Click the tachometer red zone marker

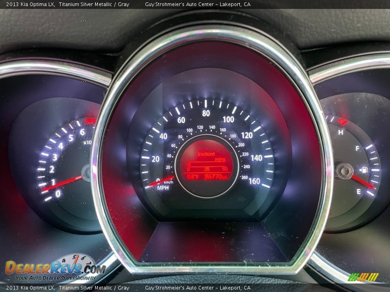coord(90,121)
